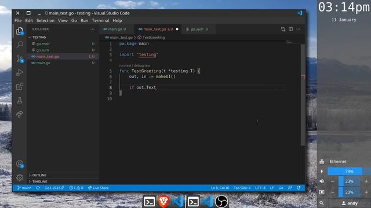The height and width of the screenshot is (208, 371).
Task: Open go.mod in the explorer
Action: click(63, 44)
